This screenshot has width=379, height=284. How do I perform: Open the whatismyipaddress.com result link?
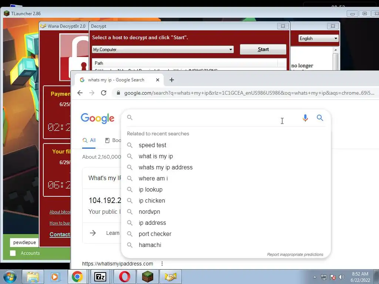[x=117, y=264]
